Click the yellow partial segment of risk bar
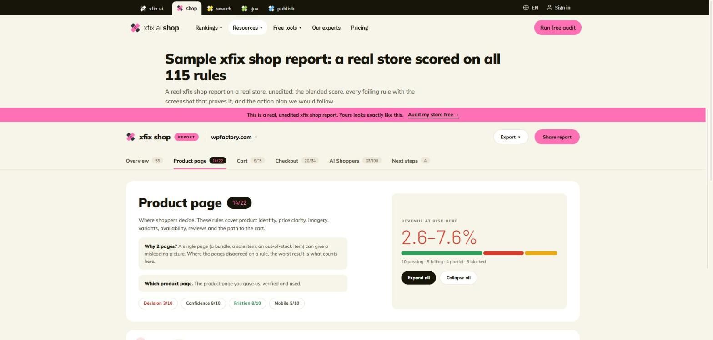Image resolution: width=713 pixels, height=340 pixels. point(541,253)
